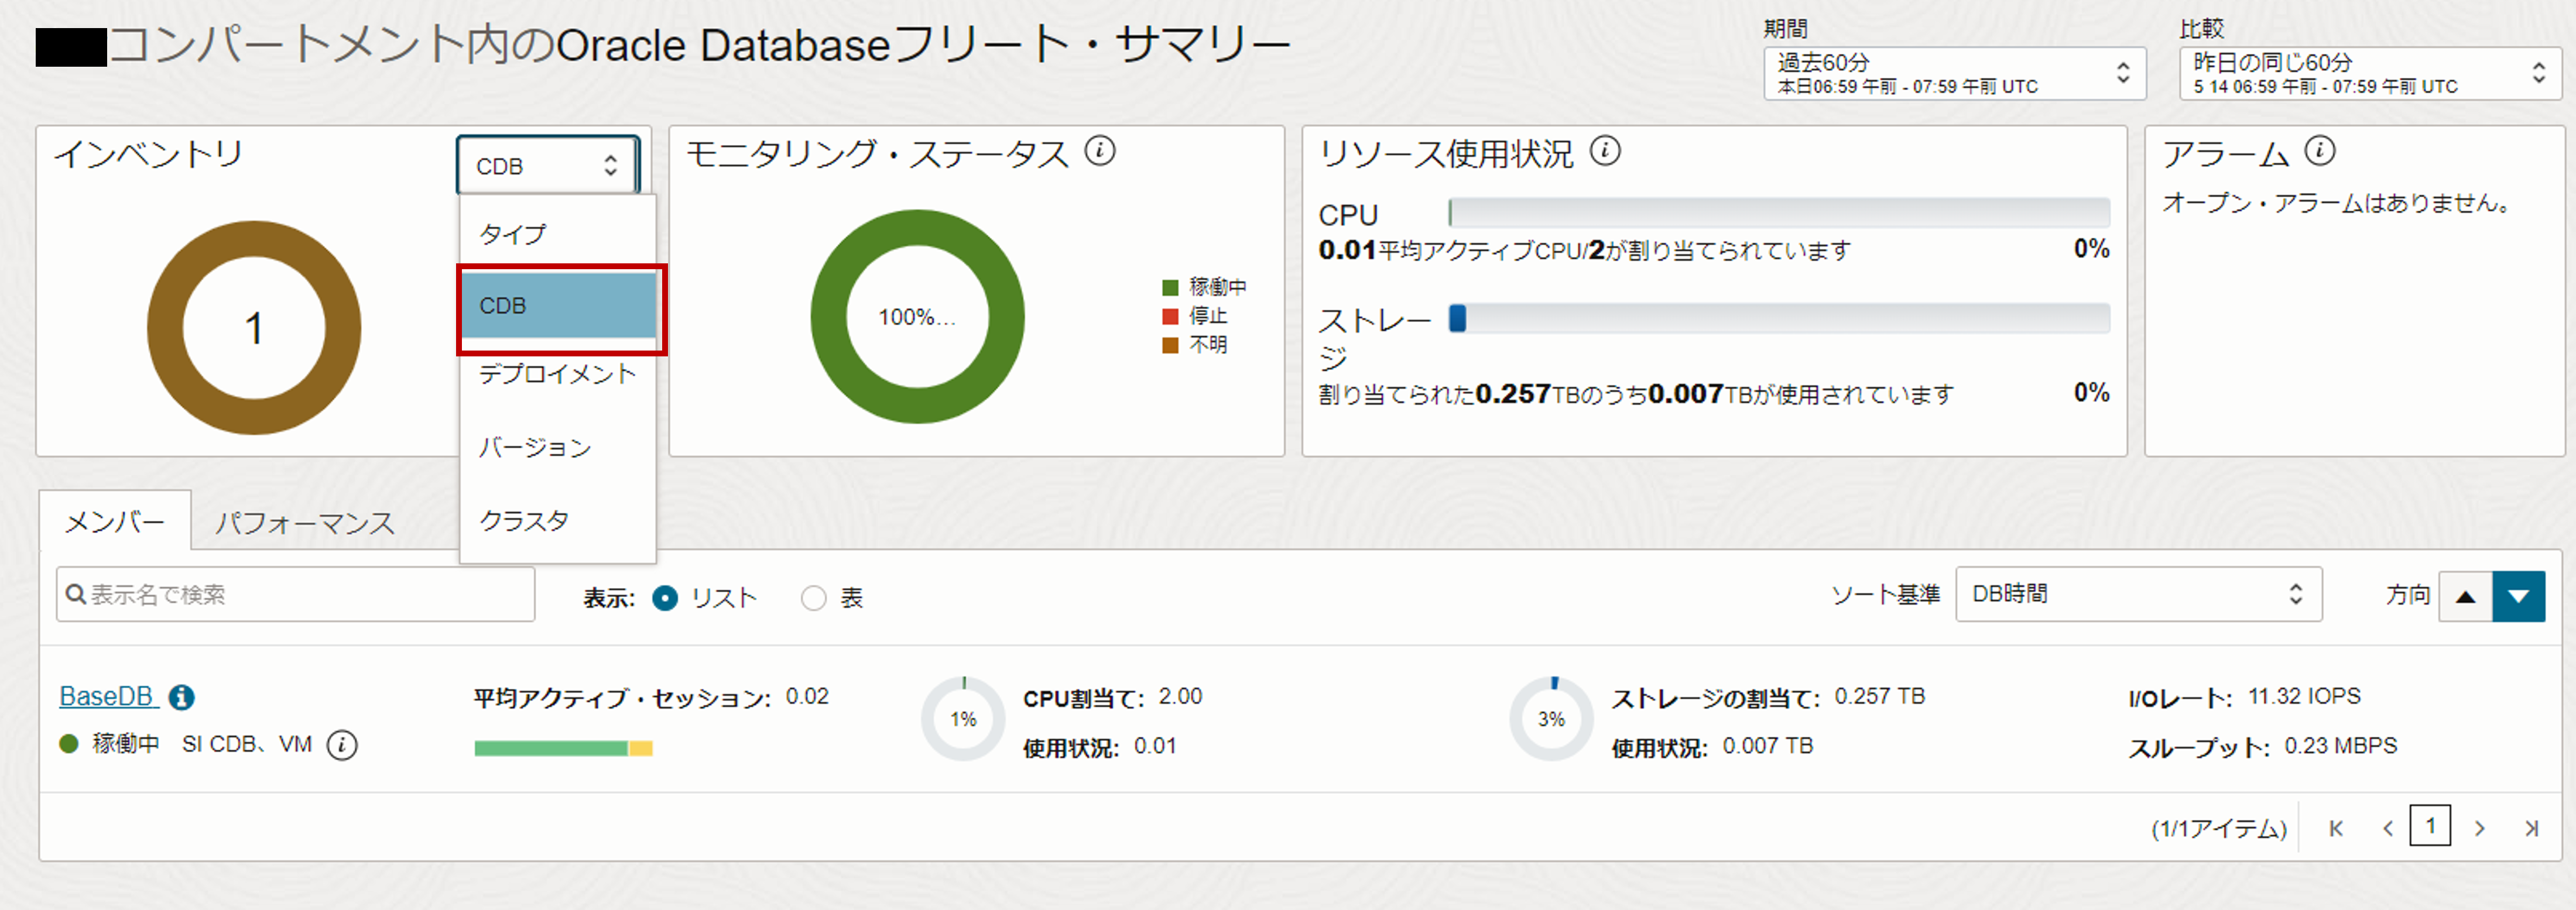Click the (1/1アイテム) count text

click(2219, 829)
